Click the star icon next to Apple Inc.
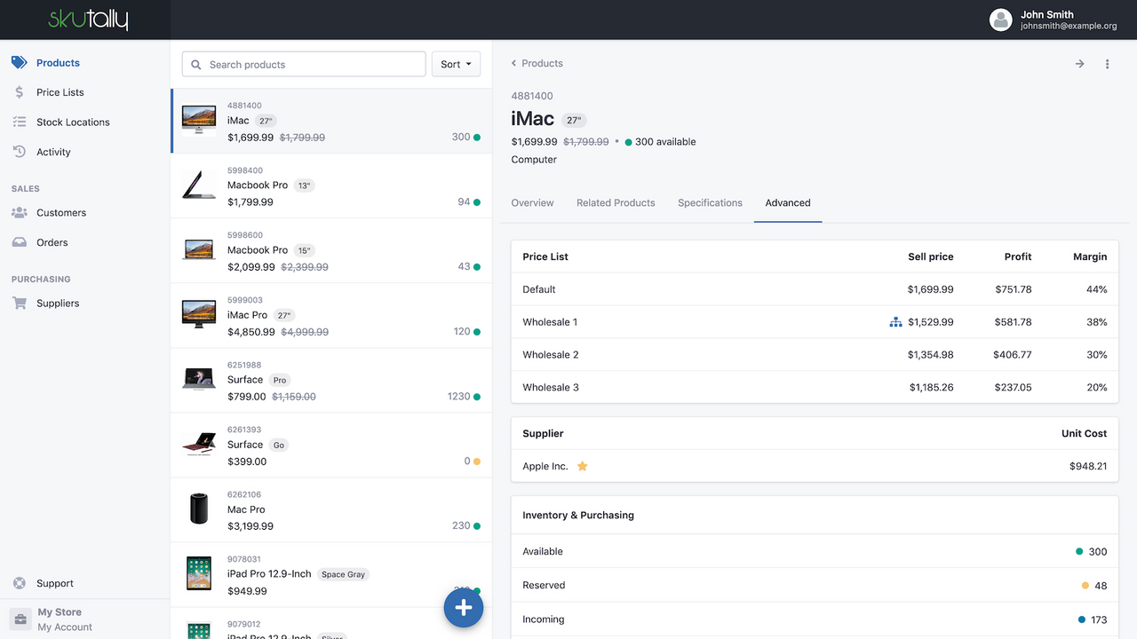Viewport: 1137px width, 639px height. 583,466
